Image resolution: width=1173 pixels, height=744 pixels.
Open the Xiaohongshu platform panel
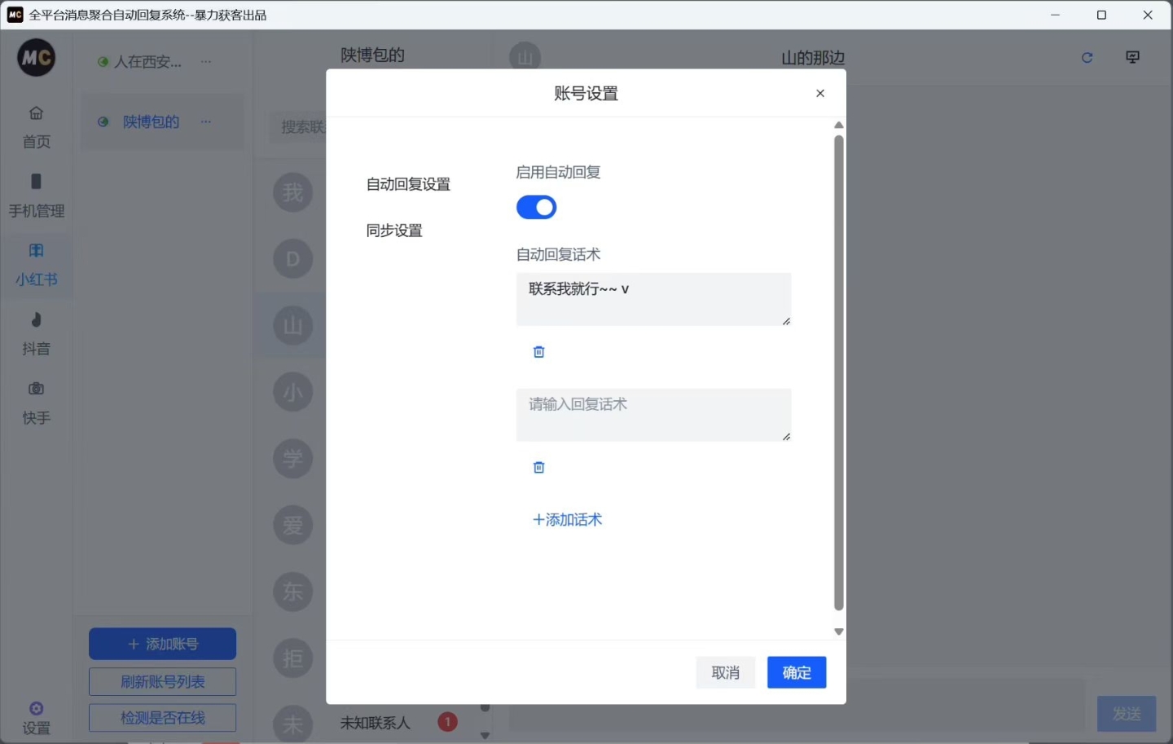(x=36, y=265)
